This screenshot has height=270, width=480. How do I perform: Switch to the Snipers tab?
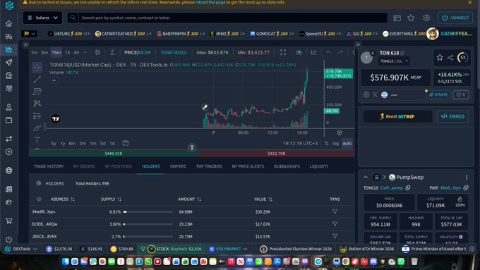point(178,166)
